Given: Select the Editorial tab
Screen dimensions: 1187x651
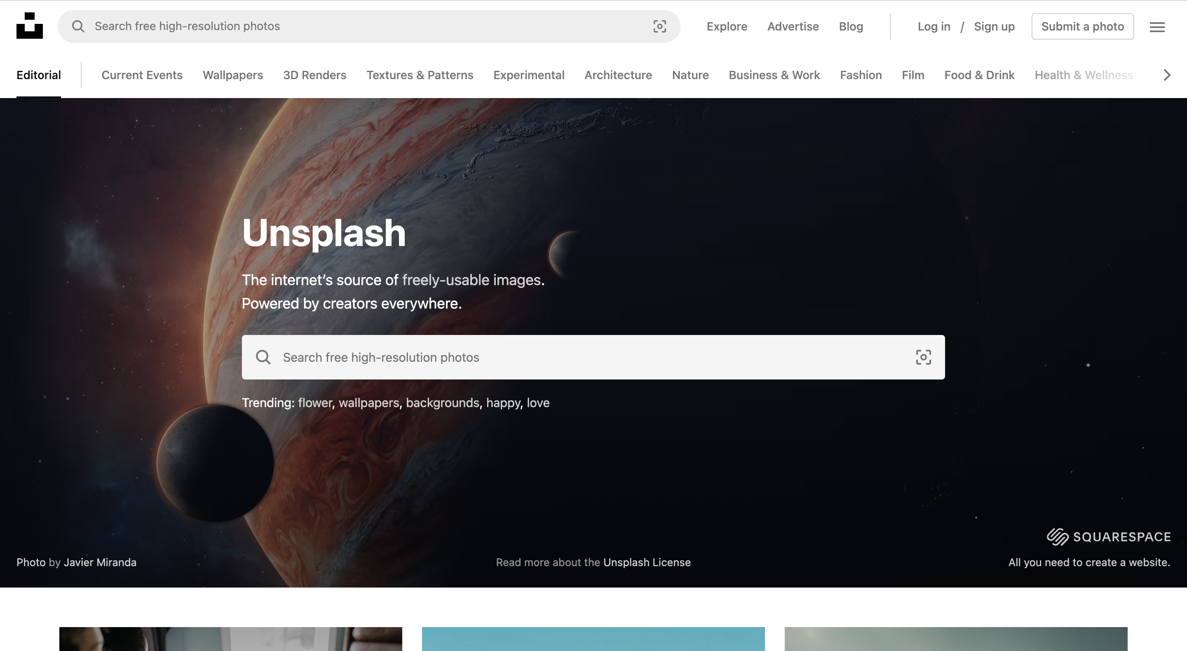Looking at the screenshot, I should tap(38, 75).
